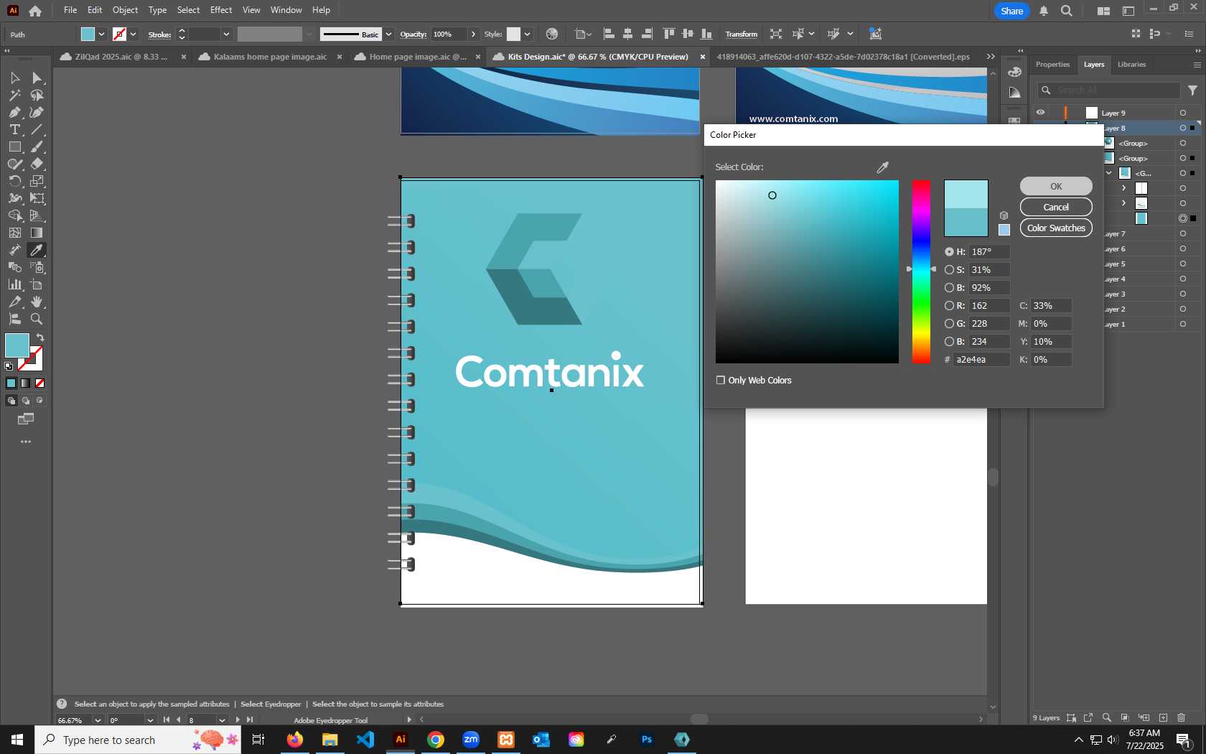This screenshot has width=1206, height=754.
Task: Select the H hue radio button
Action: [x=949, y=252]
